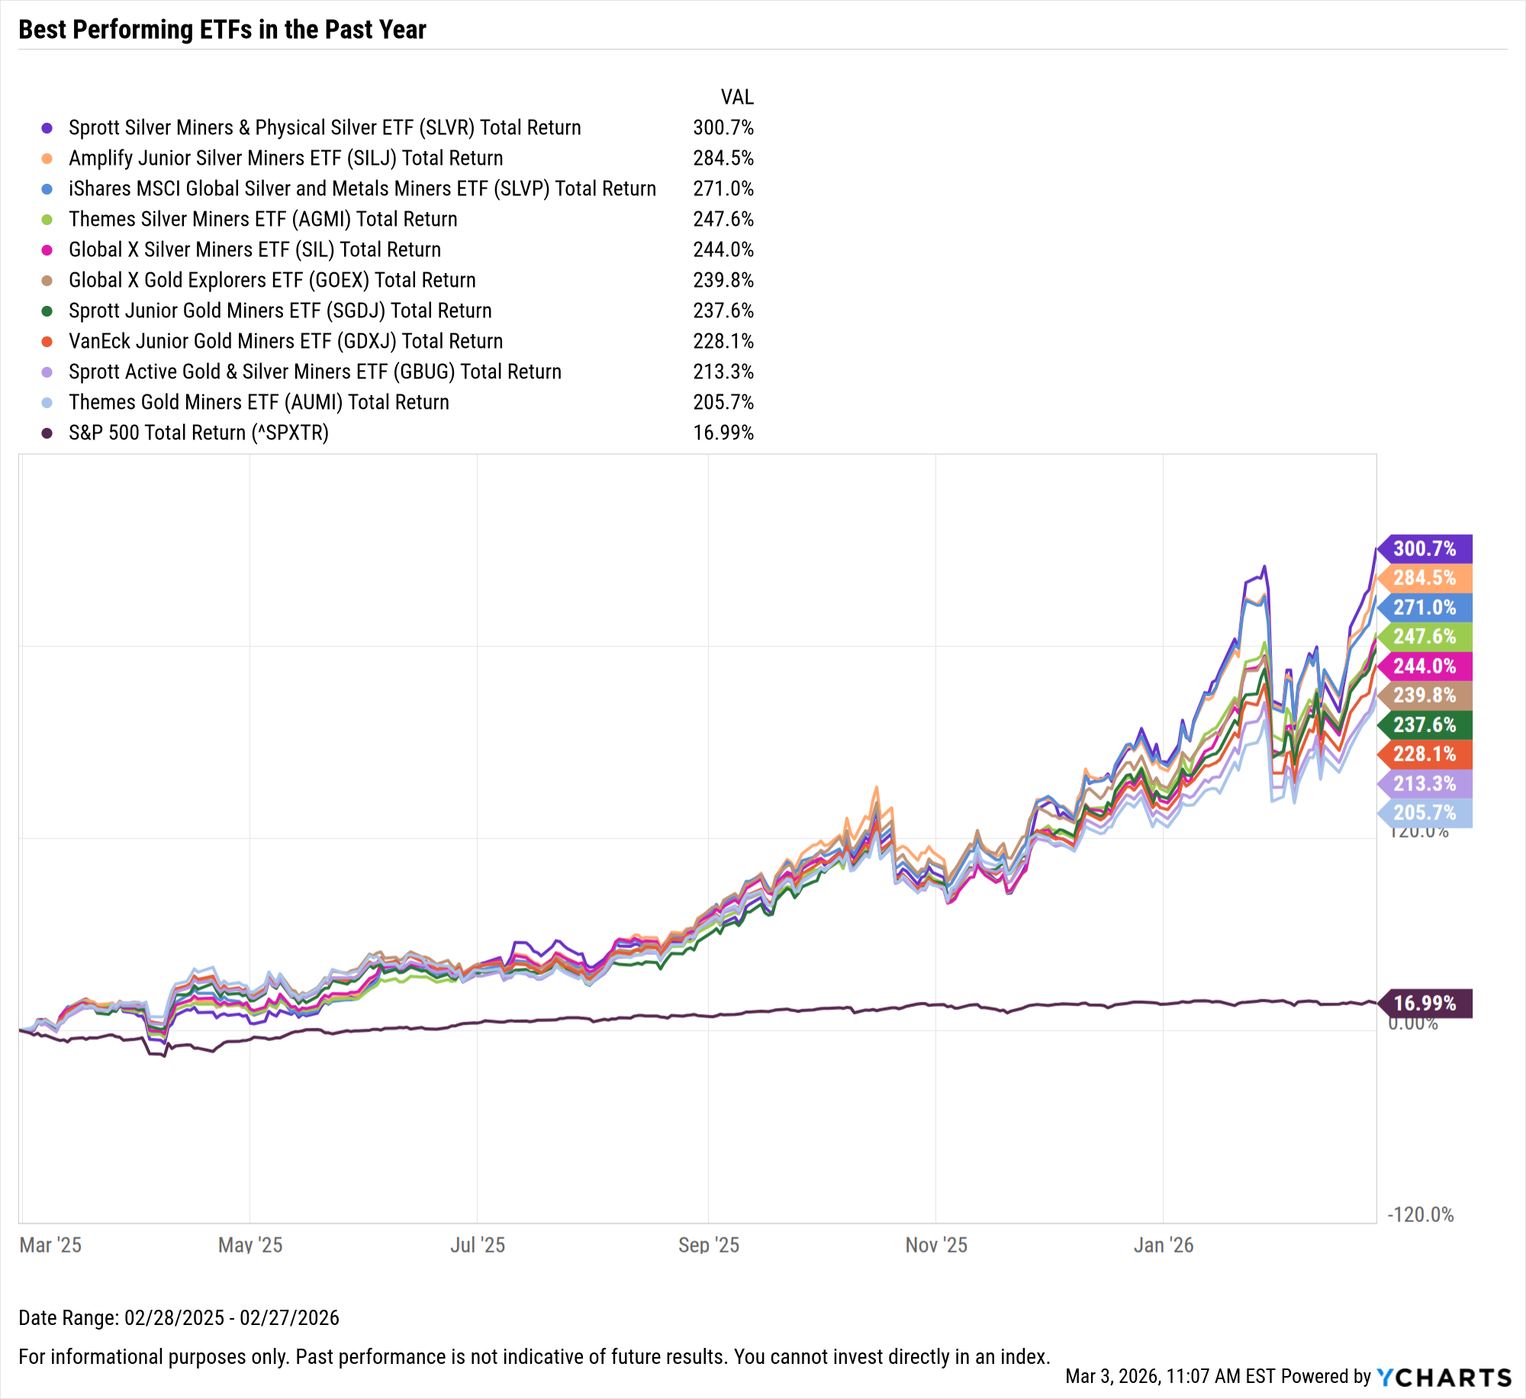Click the Jan '26 axis label
Screen dimensions: 1526x1399
[x=1163, y=1246]
